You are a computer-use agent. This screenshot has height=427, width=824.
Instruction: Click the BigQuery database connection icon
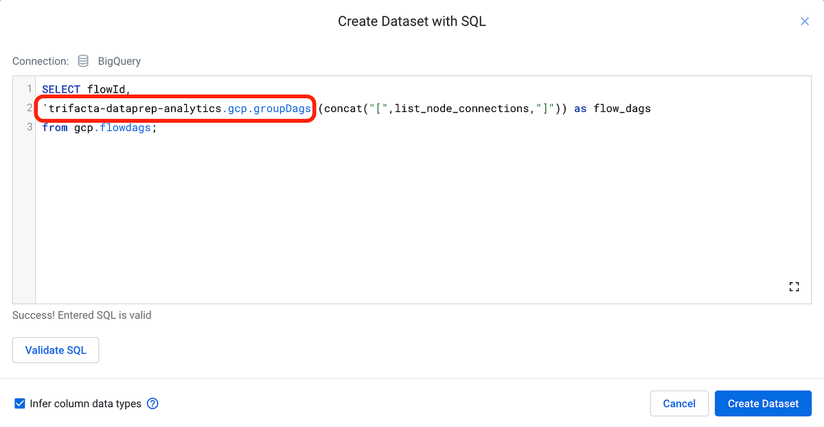pos(82,60)
